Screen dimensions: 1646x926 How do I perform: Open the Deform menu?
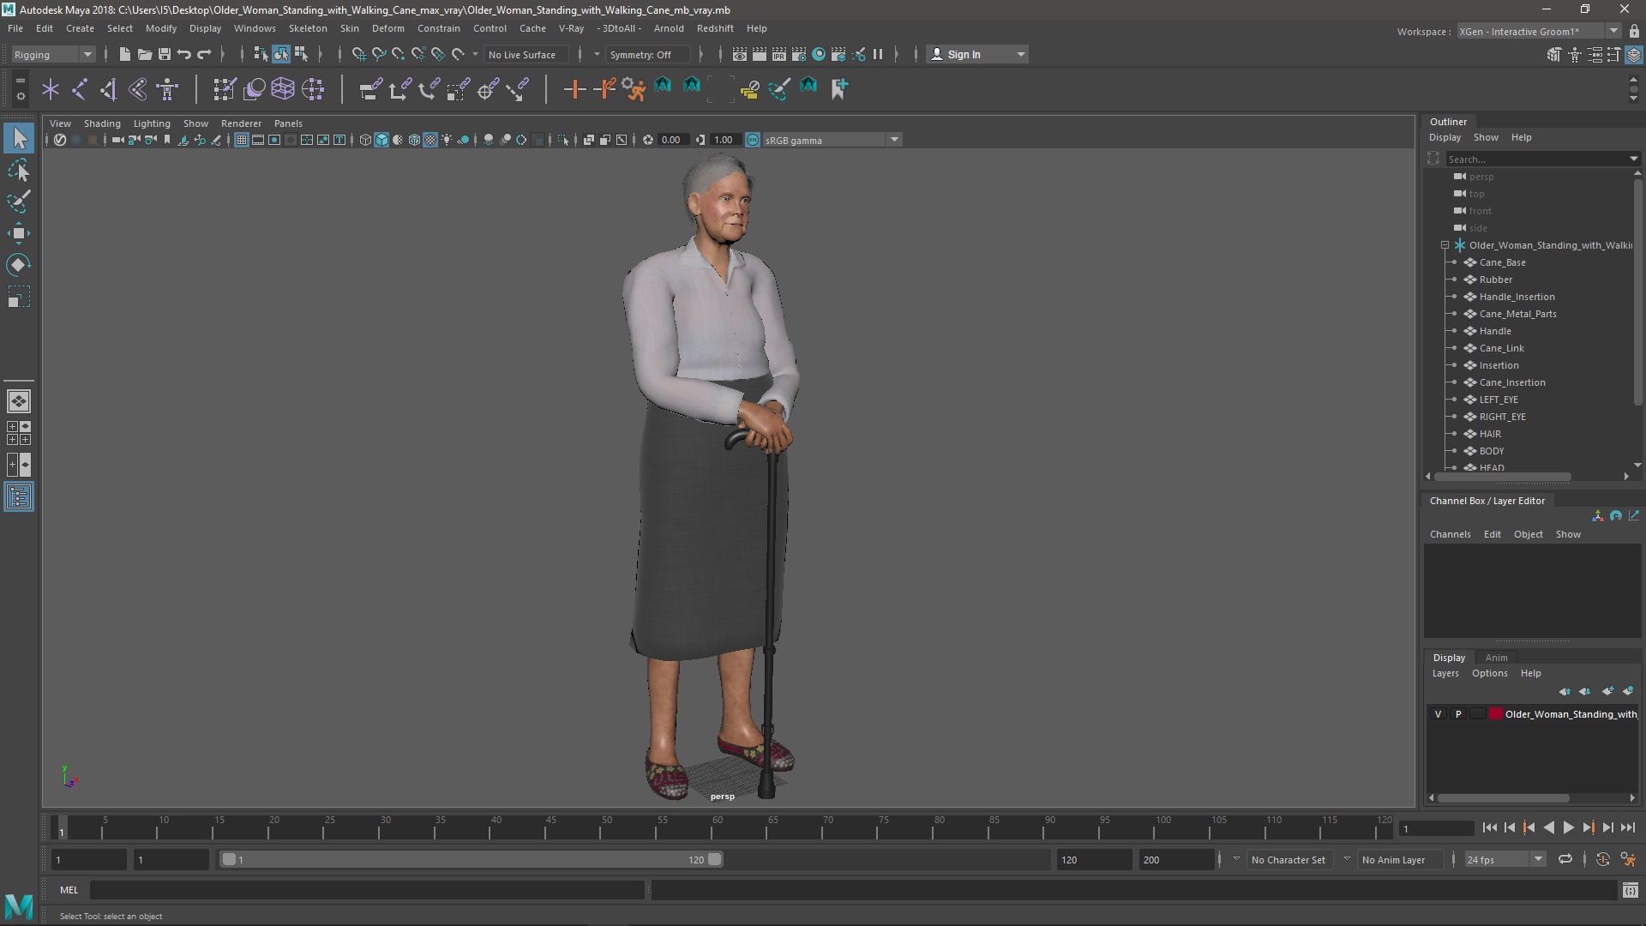[387, 28]
